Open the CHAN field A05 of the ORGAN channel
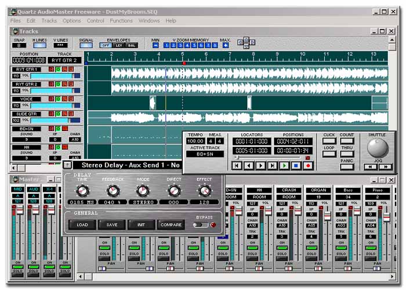 click(x=311, y=226)
